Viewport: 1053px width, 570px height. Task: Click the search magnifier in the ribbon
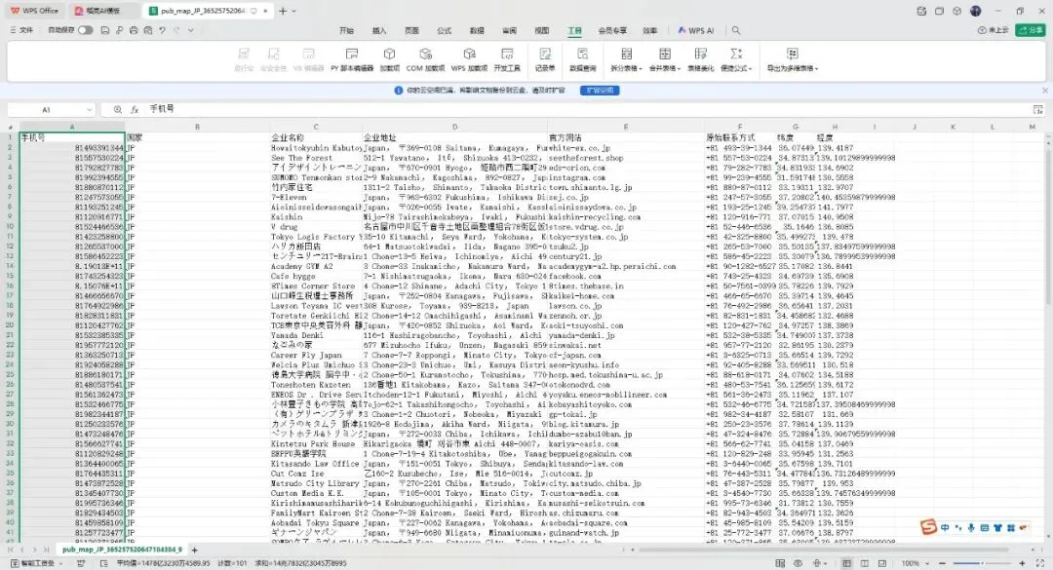click(734, 30)
